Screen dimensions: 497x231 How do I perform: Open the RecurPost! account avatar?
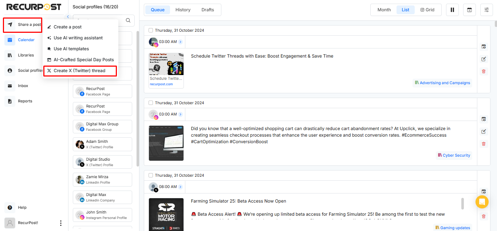click(9, 223)
